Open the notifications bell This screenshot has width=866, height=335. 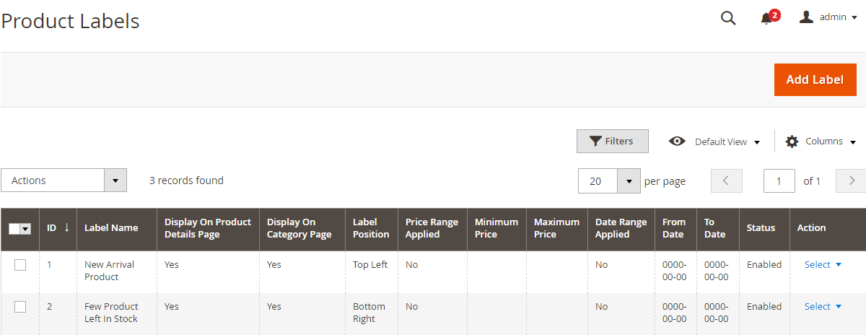766,19
